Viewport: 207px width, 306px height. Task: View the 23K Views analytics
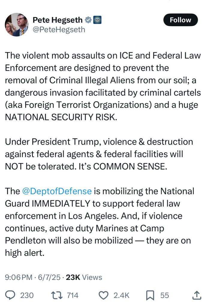(84, 277)
